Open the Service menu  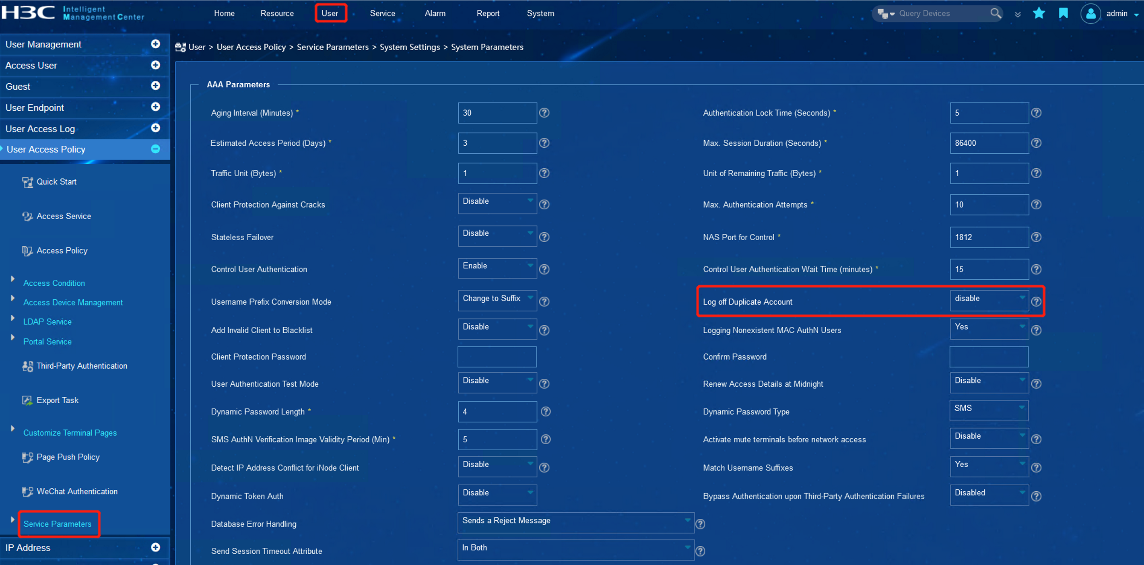tap(382, 13)
